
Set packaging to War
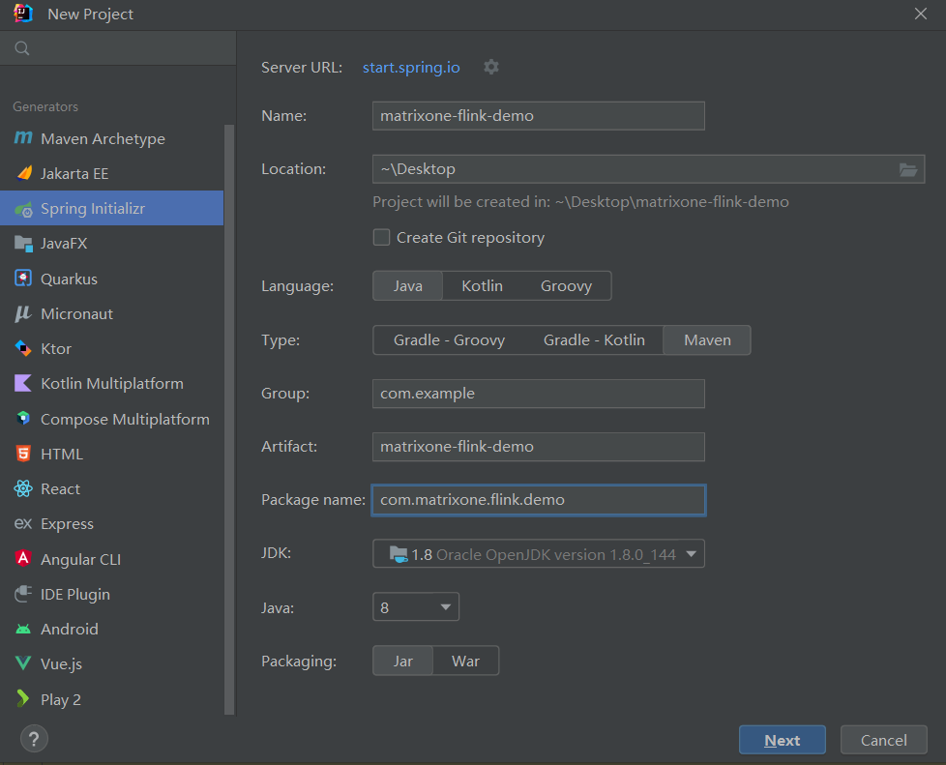[x=465, y=662]
